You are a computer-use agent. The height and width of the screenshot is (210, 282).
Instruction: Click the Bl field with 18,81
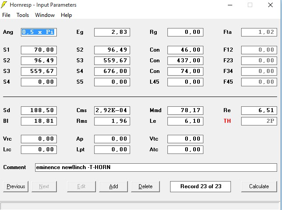[39, 121]
